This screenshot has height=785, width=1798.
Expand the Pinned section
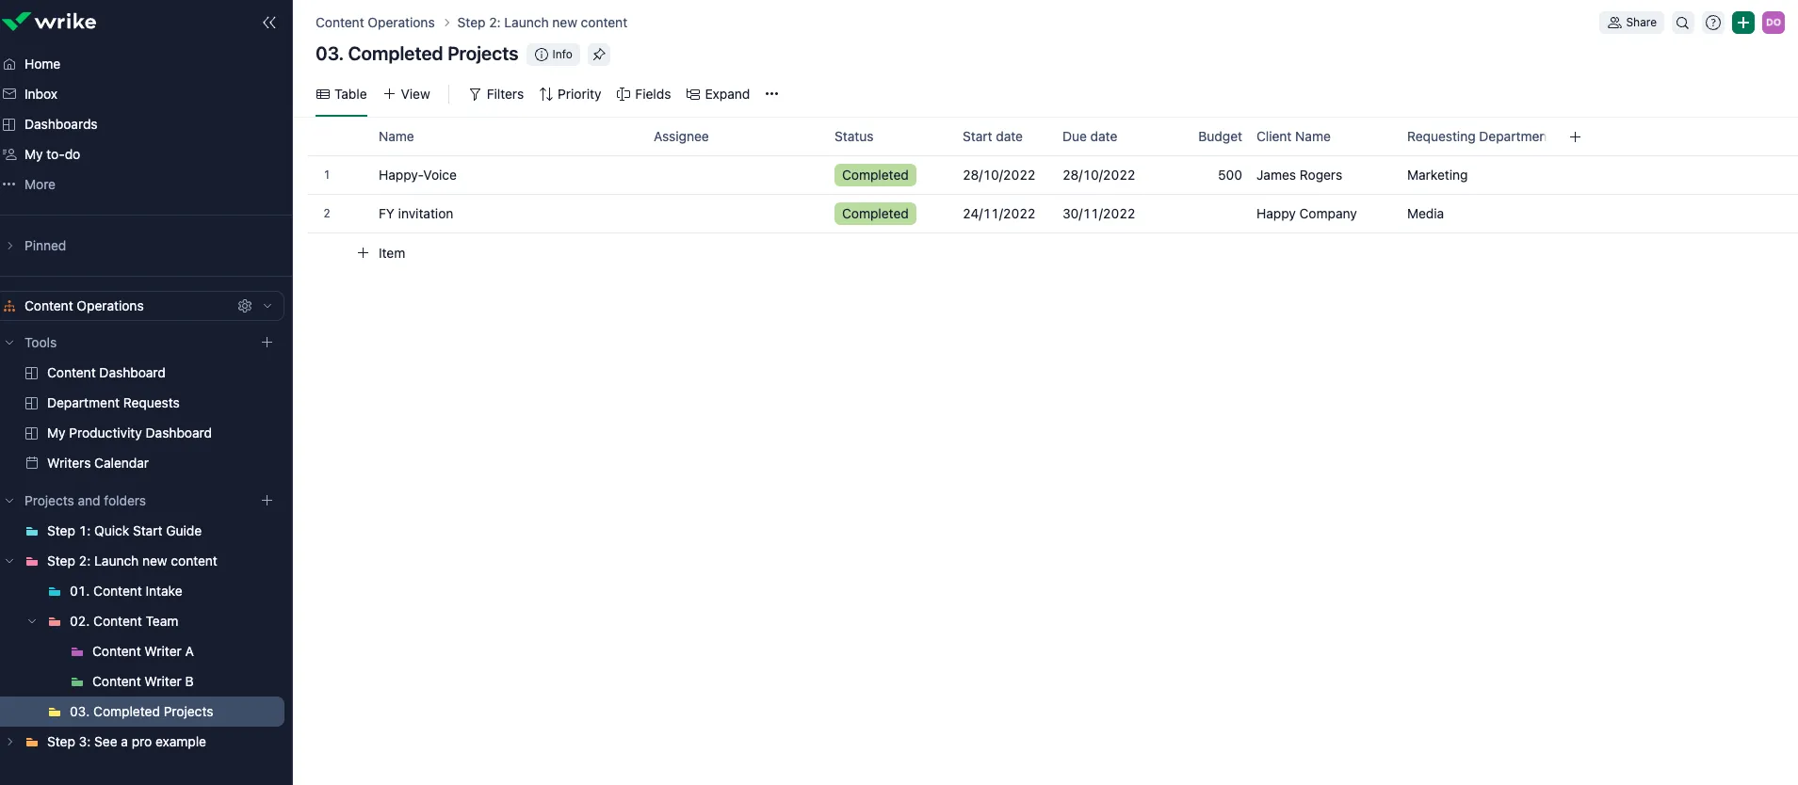click(x=10, y=246)
